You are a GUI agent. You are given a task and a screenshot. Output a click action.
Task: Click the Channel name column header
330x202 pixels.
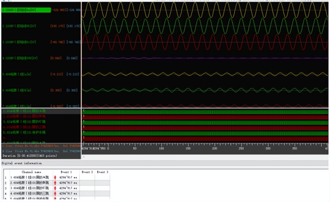(32, 172)
